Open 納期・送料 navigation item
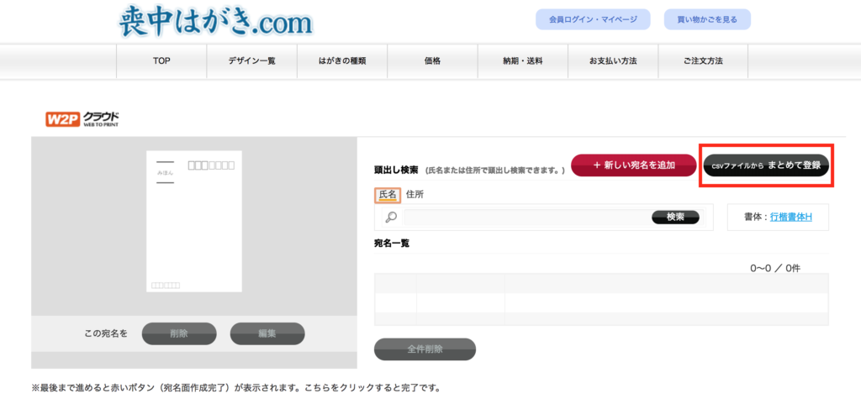Viewport: 861px width, 404px height. (522, 61)
